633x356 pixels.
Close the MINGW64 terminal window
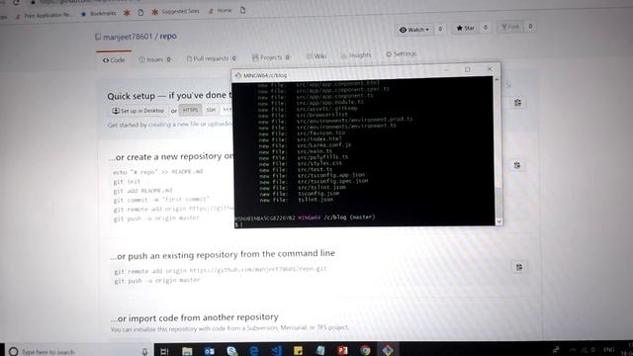[490, 69]
